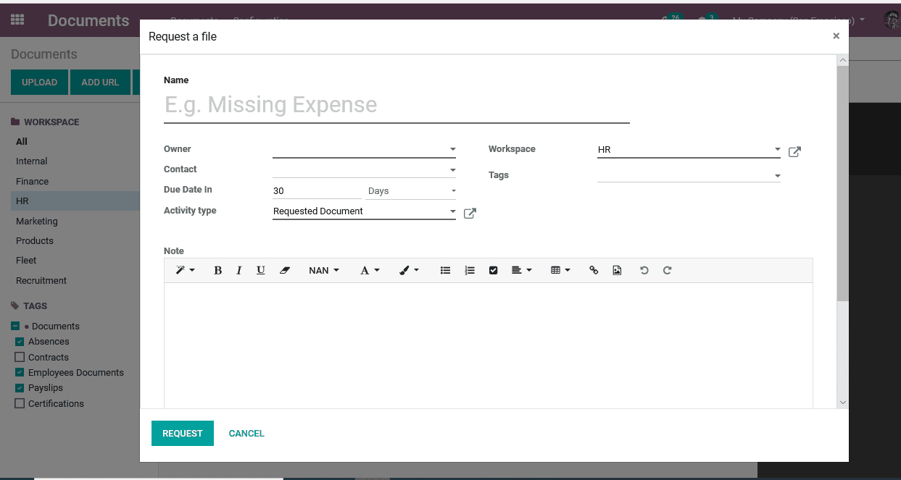Image resolution: width=901 pixels, height=480 pixels.
Task: Click the insert link icon
Action: tap(594, 270)
